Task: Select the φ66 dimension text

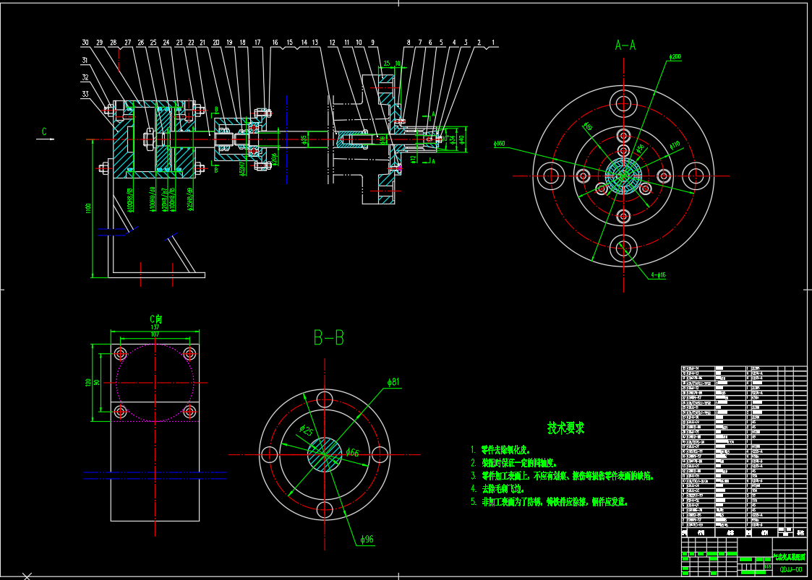Action: click(x=352, y=453)
